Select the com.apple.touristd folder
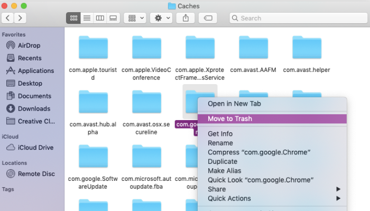The width and height of the screenshot is (370, 211). (93, 48)
